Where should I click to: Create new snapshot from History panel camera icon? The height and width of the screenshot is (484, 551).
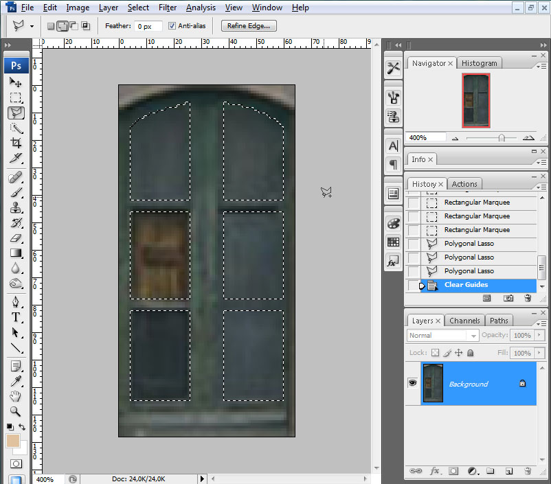click(x=508, y=299)
